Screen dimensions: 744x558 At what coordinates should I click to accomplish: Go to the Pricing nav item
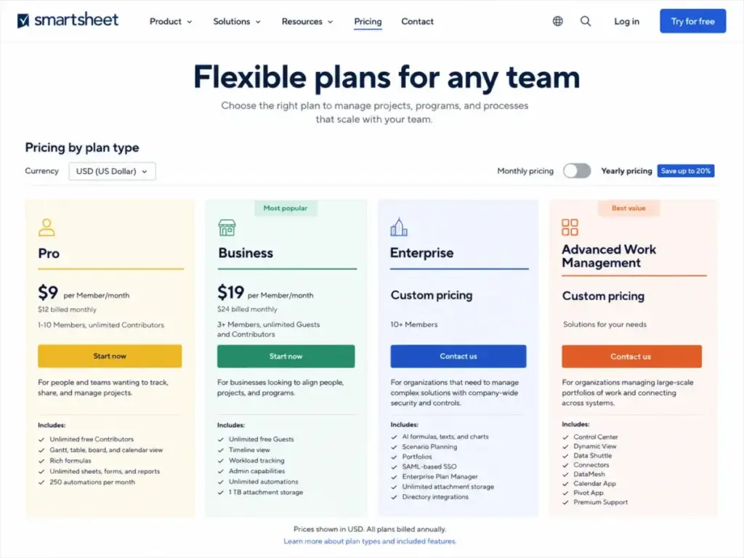(x=368, y=21)
